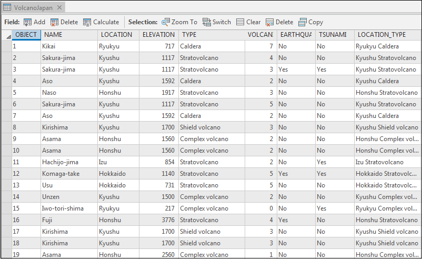
Task: Click the Yes earthquake cell in row 3
Action: tap(296, 69)
